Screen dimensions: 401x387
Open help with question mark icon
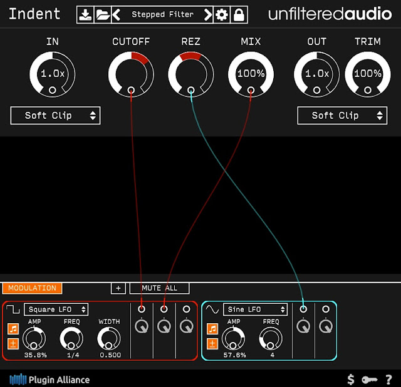(388, 379)
